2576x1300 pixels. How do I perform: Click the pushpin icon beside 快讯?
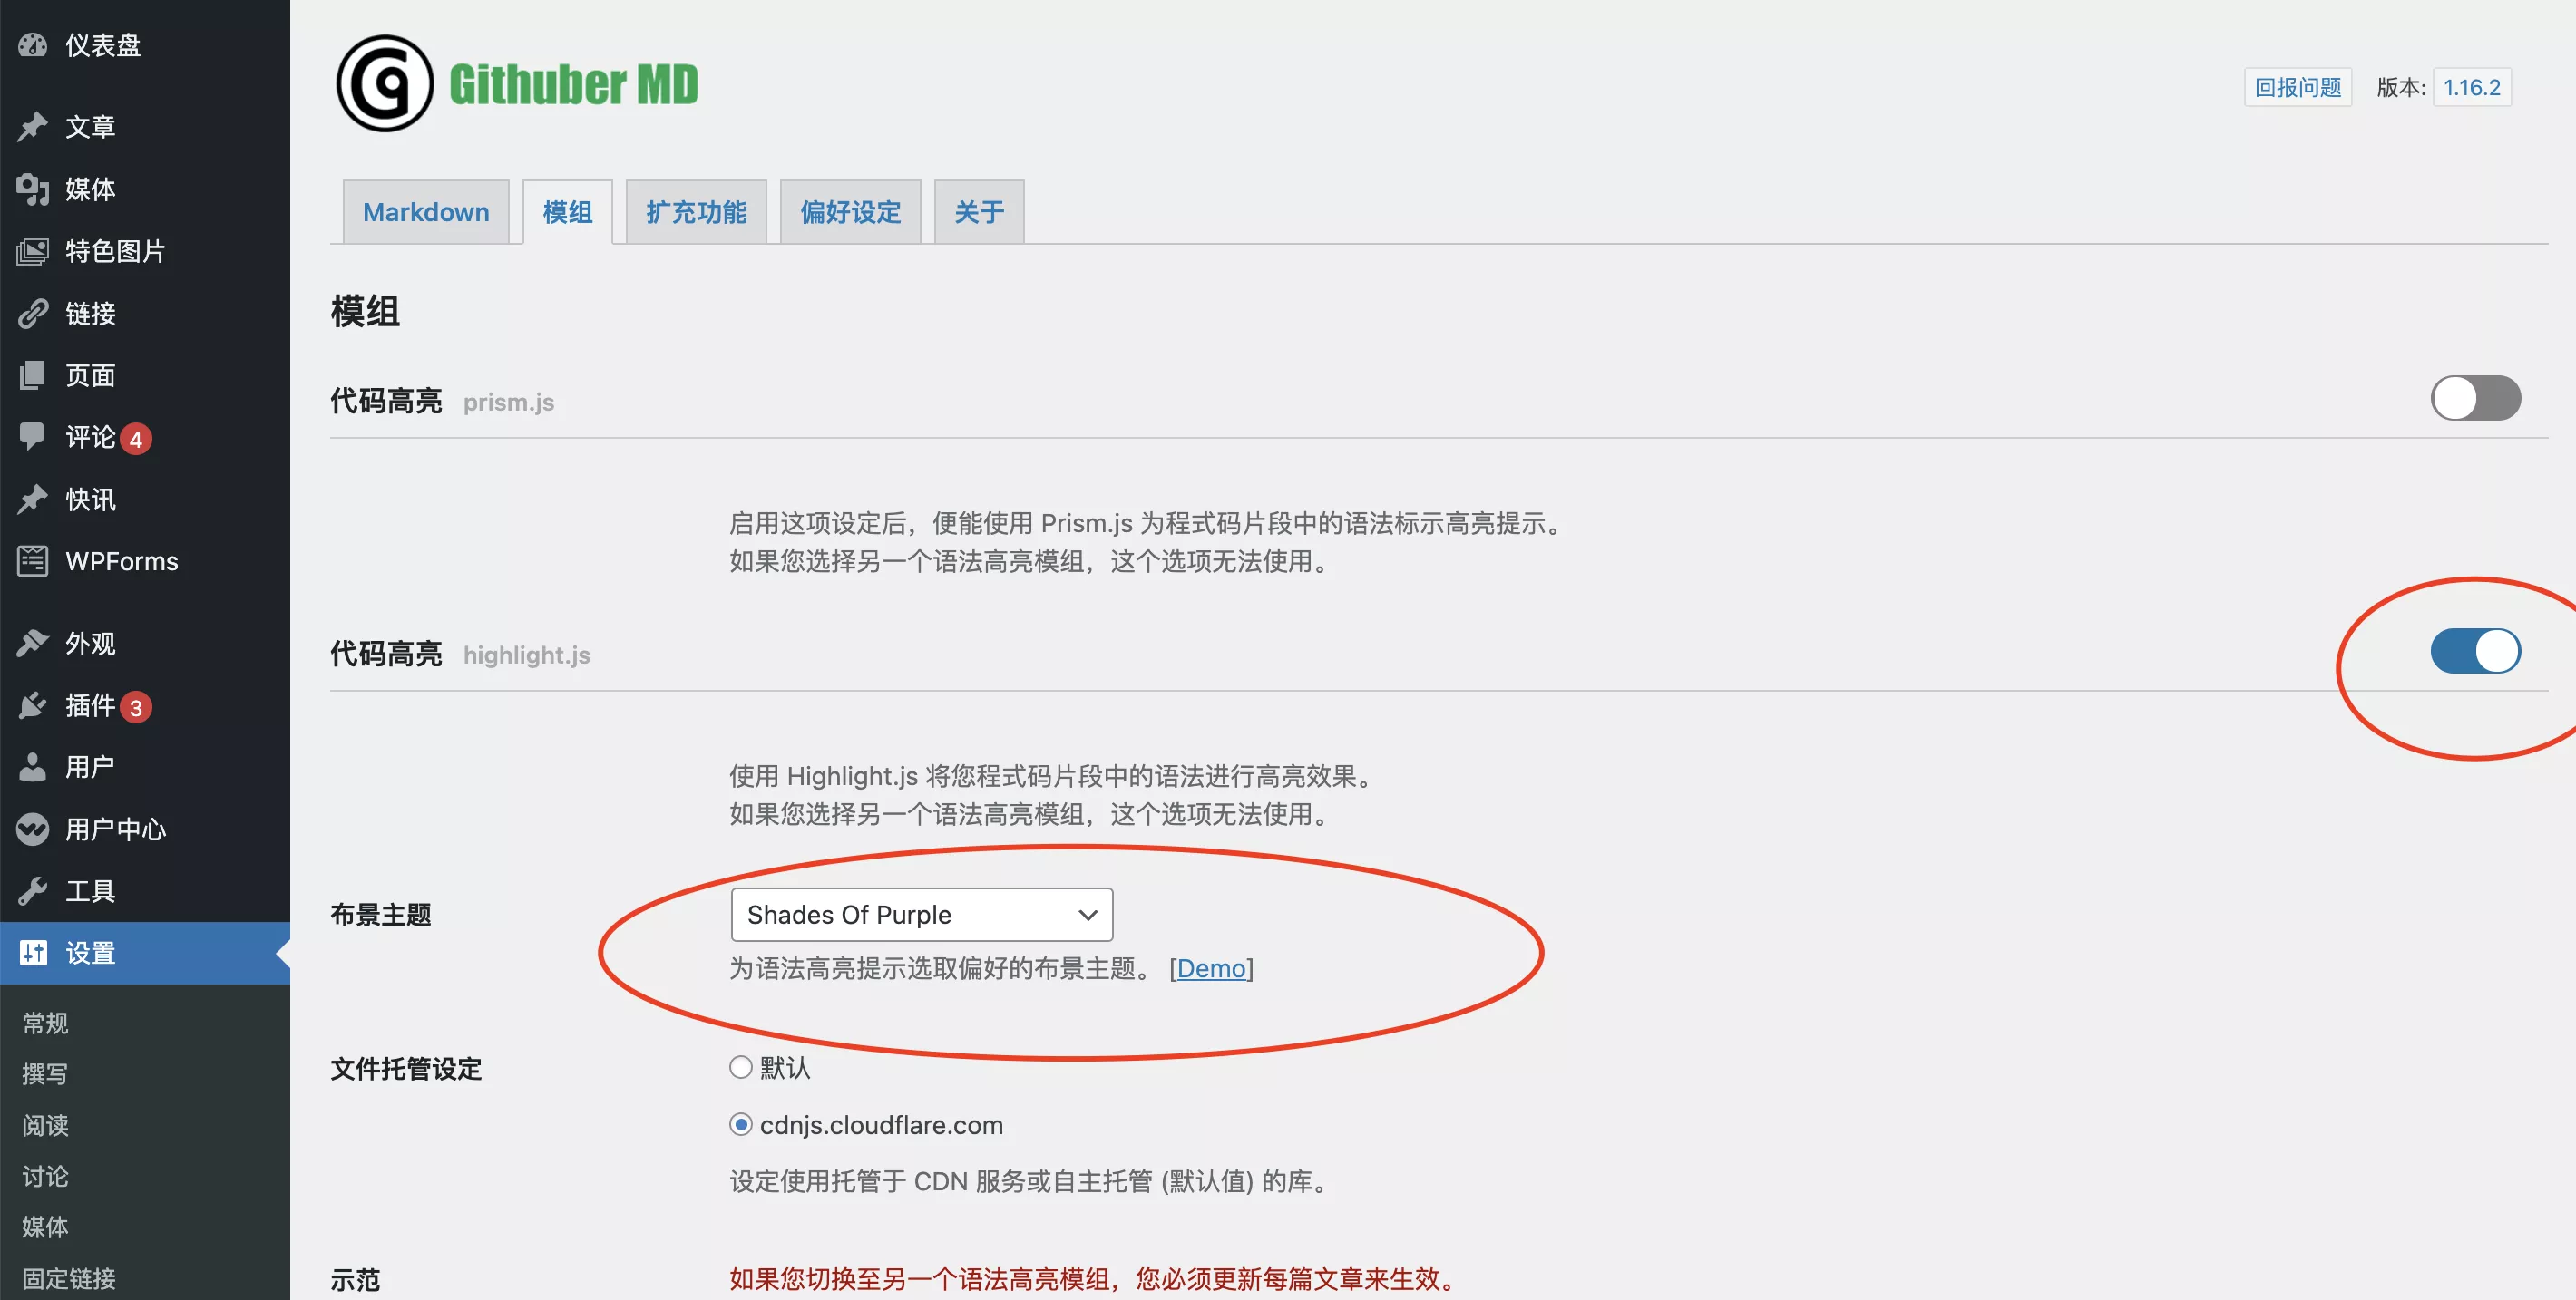pos(32,500)
